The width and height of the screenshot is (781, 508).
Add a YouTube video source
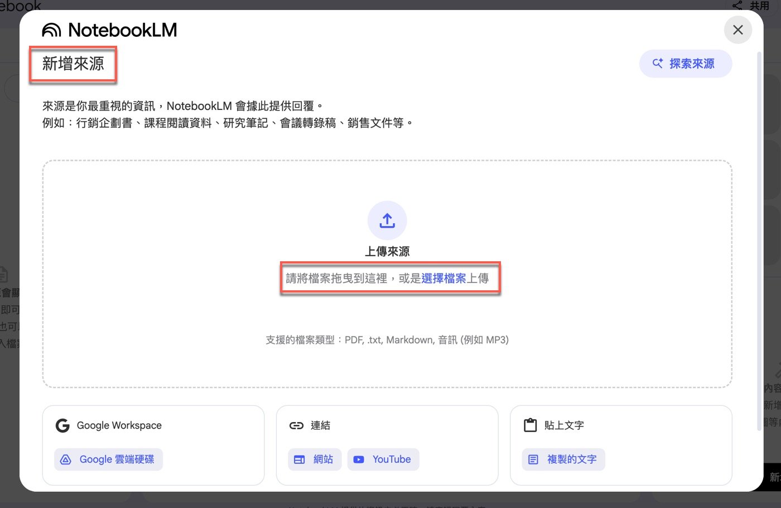[x=383, y=459]
